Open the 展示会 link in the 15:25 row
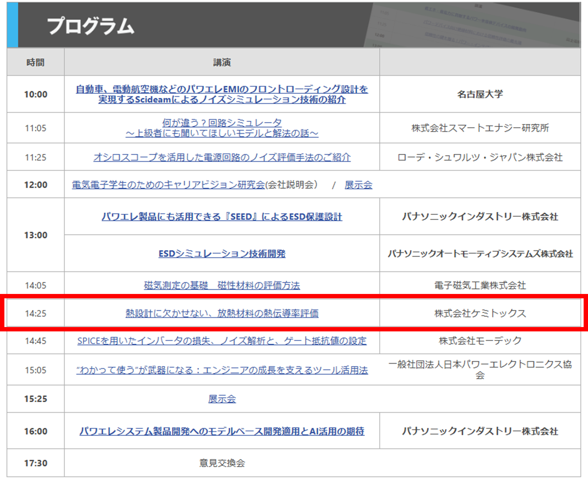Screen dimensions: 588x479 [222, 399]
